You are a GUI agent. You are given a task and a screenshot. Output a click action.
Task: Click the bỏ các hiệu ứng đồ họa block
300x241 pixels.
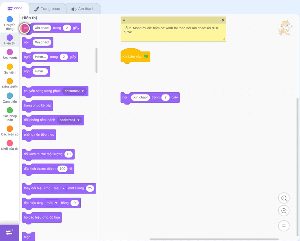[x=42, y=218]
